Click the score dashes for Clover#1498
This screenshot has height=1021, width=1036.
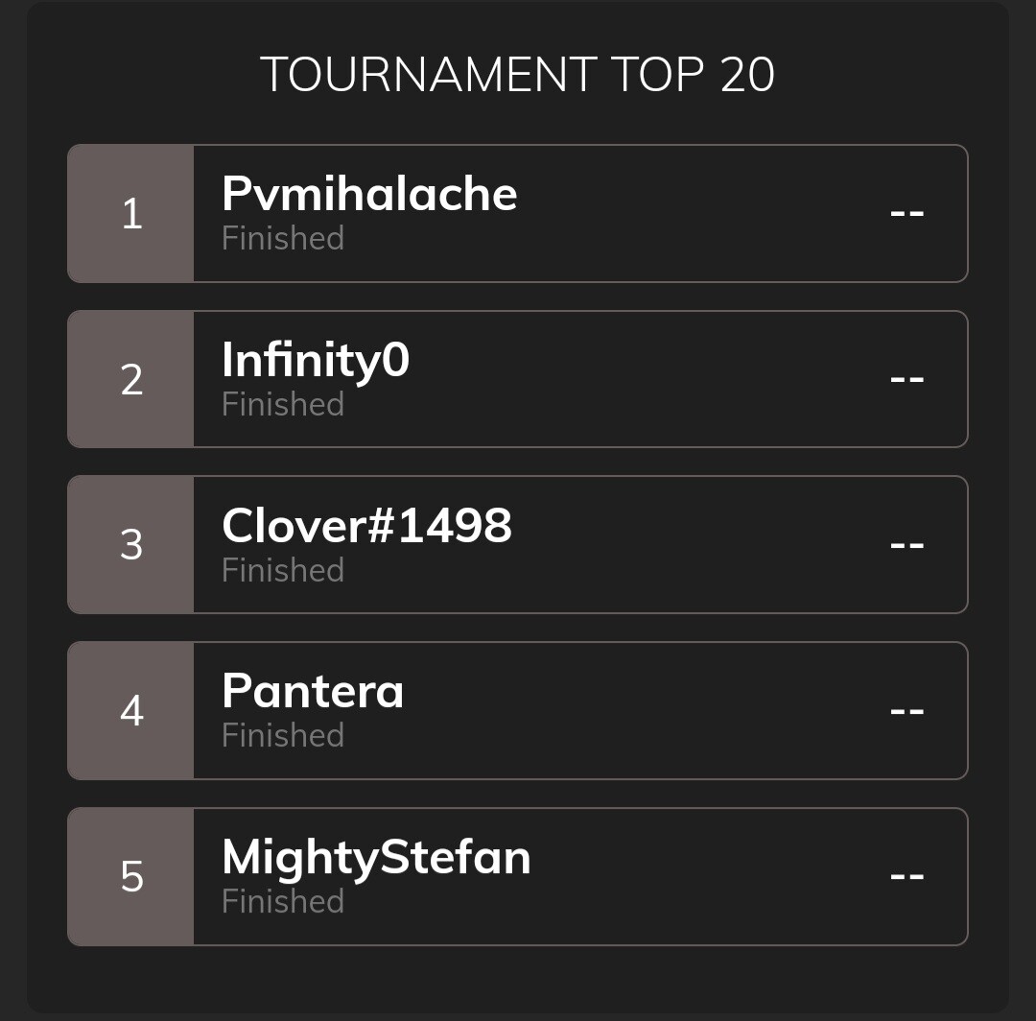point(906,544)
